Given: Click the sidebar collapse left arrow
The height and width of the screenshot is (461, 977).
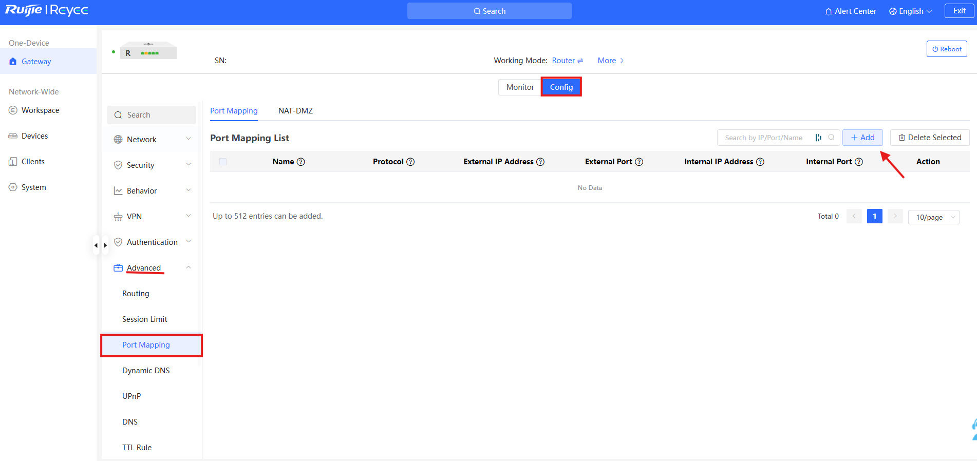Looking at the screenshot, I should 96,245.
